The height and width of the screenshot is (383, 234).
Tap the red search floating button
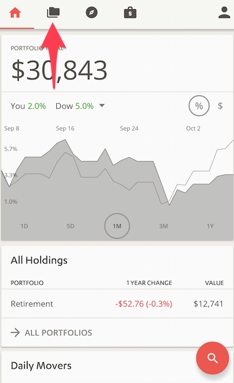213,358
